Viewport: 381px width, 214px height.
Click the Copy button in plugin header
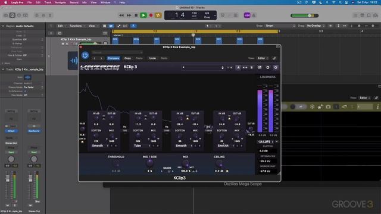tap(127, 58)
